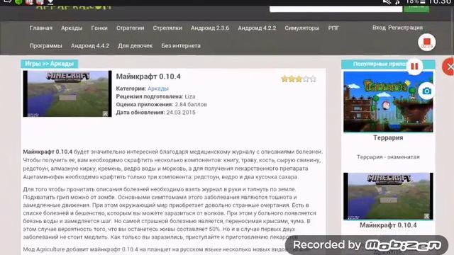Close the Mobizen overlay with red X
Image resolution: width=454 pixels, height=255 pixels.
click(449, 67)
